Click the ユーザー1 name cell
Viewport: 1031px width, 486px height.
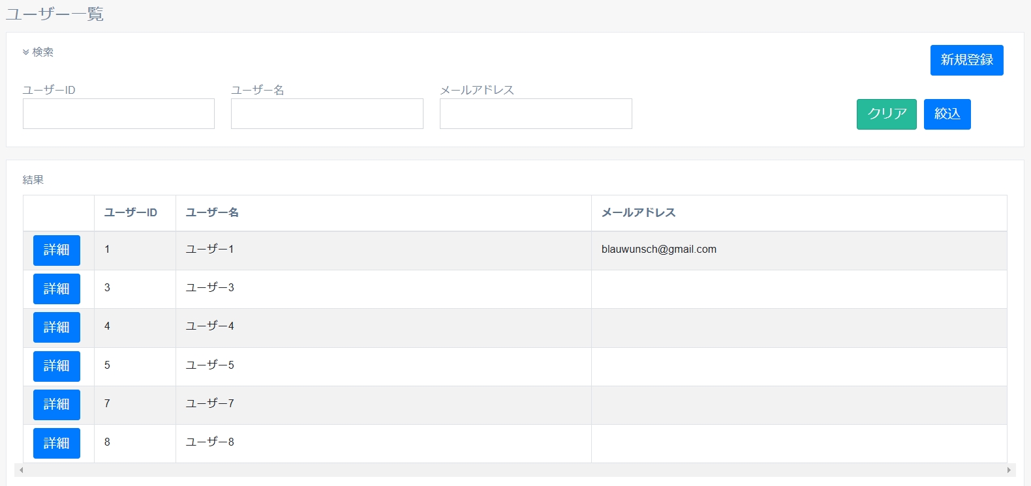point(209,250)
